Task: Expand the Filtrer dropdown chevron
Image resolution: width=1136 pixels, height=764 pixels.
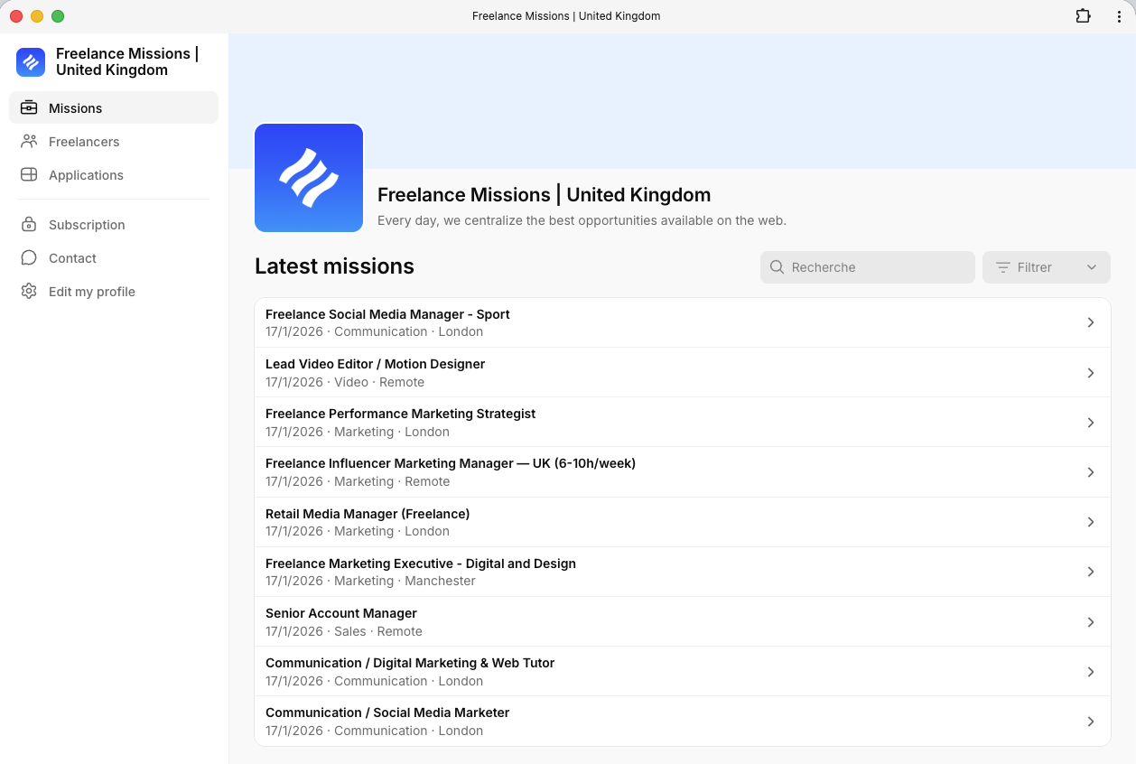Action: 1092,267
